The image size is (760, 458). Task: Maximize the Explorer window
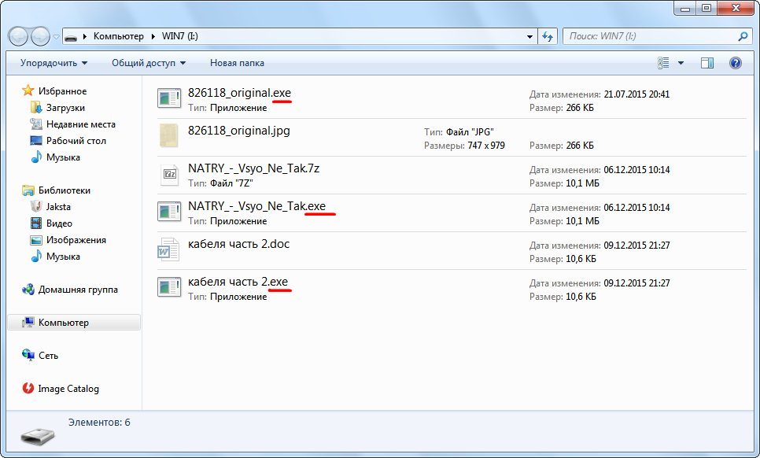707,8
